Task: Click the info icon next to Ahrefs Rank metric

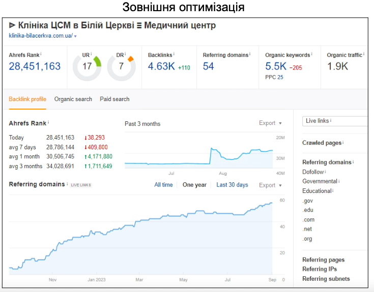Action: coord(41,54)
